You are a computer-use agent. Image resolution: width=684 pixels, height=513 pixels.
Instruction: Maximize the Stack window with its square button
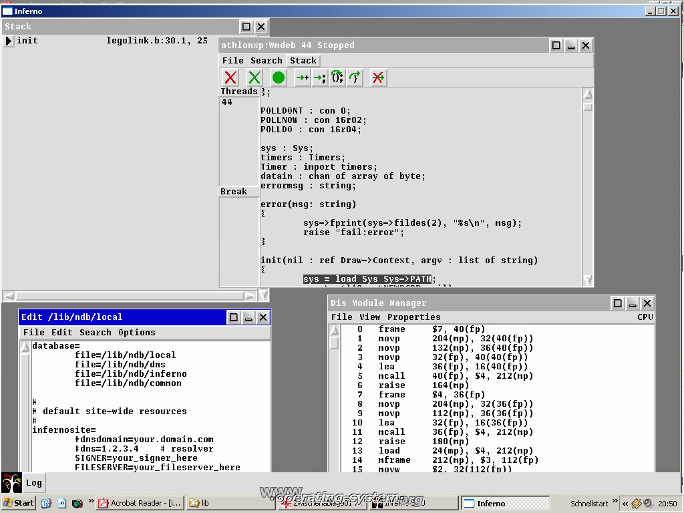[x=246, y=27]
